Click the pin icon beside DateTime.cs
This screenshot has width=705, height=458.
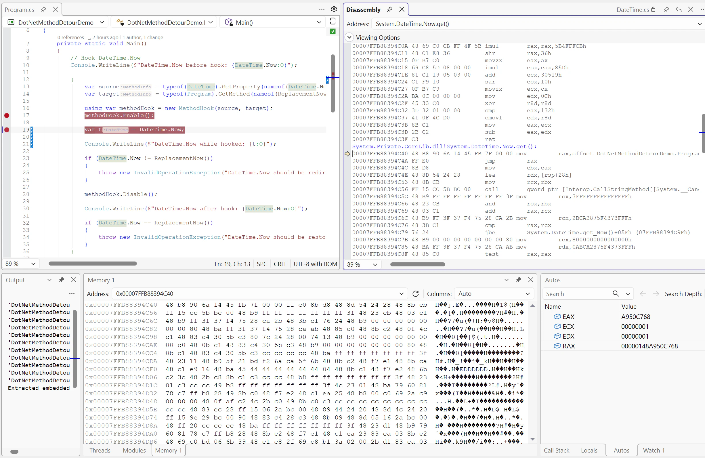[x=666, y=9]
